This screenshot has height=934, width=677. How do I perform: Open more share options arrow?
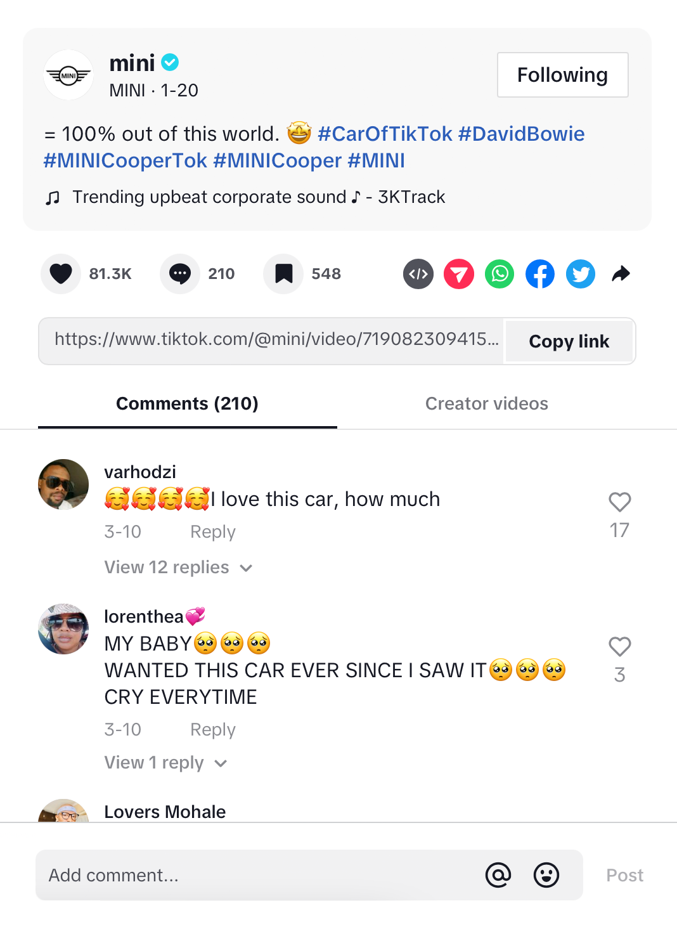621,274
